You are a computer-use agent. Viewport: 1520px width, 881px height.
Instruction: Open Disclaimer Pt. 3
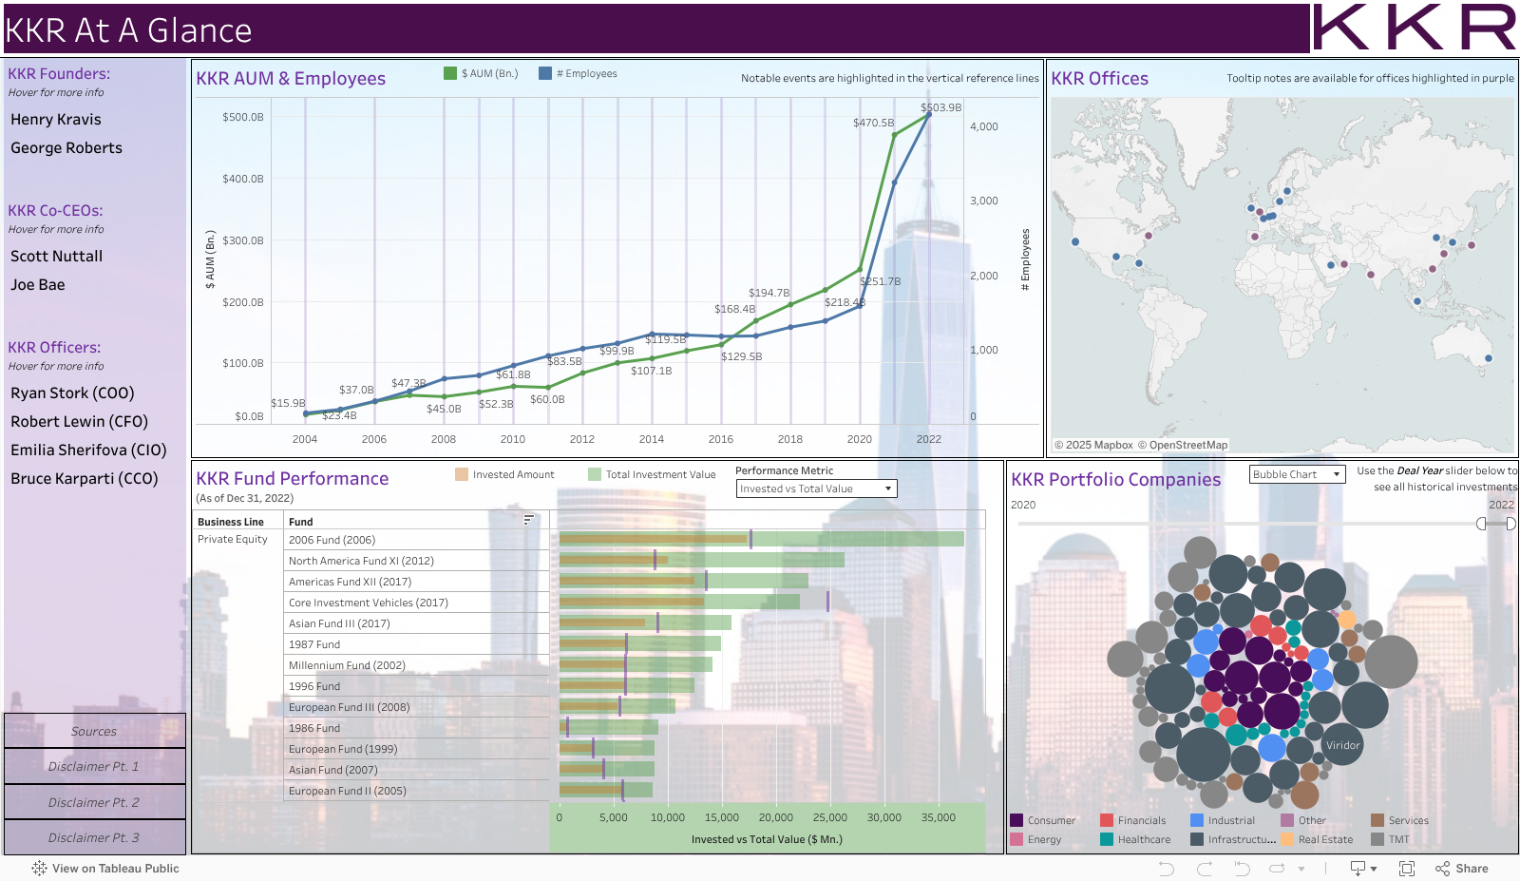click(x=94, y=837)
